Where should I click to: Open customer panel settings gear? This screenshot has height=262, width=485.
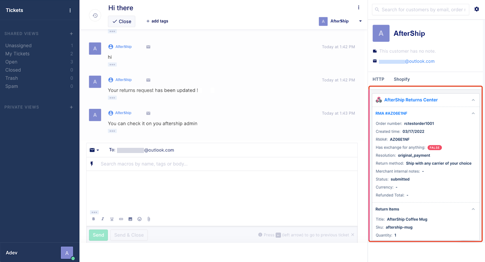477,9
